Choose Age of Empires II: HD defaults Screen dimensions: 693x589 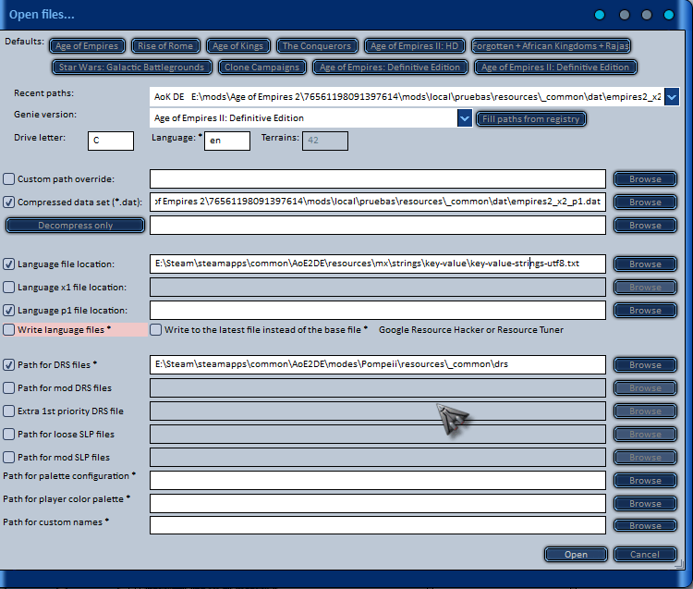coord(415,45)
